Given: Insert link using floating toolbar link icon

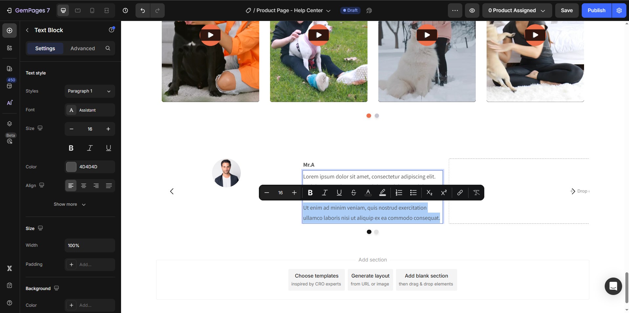Looking at the screenshot, I should tap(460, 193).
